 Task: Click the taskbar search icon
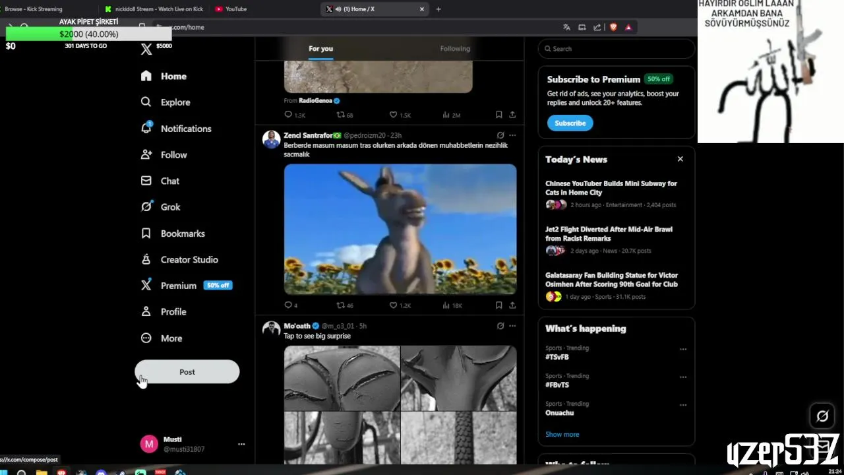(x=21, y=472)
